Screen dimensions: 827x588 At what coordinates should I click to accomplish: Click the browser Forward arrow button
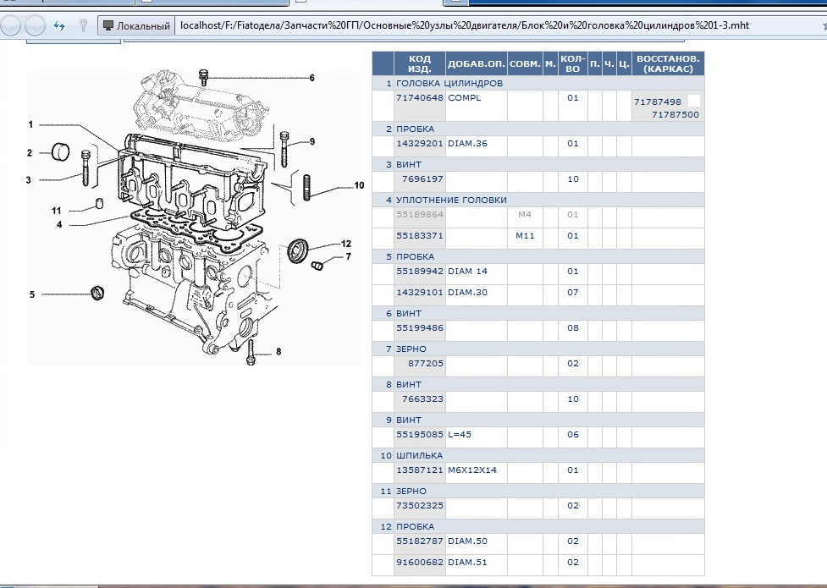[35, 25]
